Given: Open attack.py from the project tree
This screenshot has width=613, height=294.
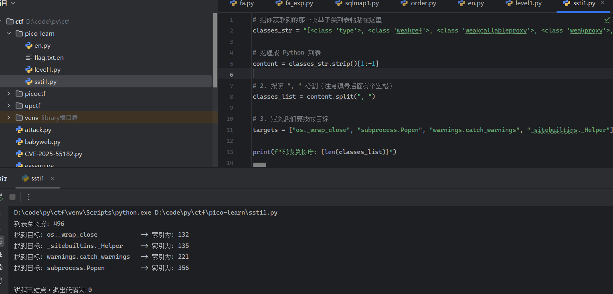Looking at the screenshot, I should [38, 130].
